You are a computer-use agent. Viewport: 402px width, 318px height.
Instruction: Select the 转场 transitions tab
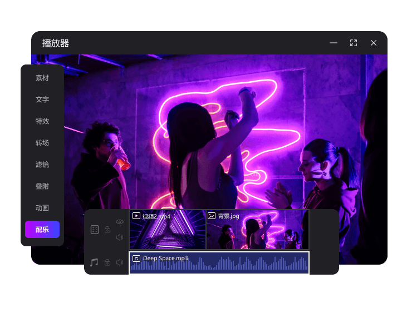coord(42,143)
